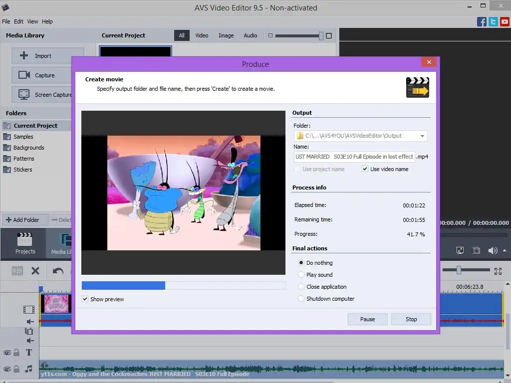This screenshot has width=511, height=383.
Task: Click the lock icon on the text track
Action: click(16, 353)
